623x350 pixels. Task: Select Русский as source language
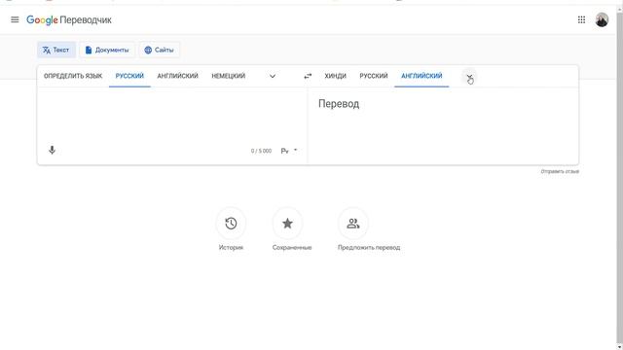[x=129, y=76]
